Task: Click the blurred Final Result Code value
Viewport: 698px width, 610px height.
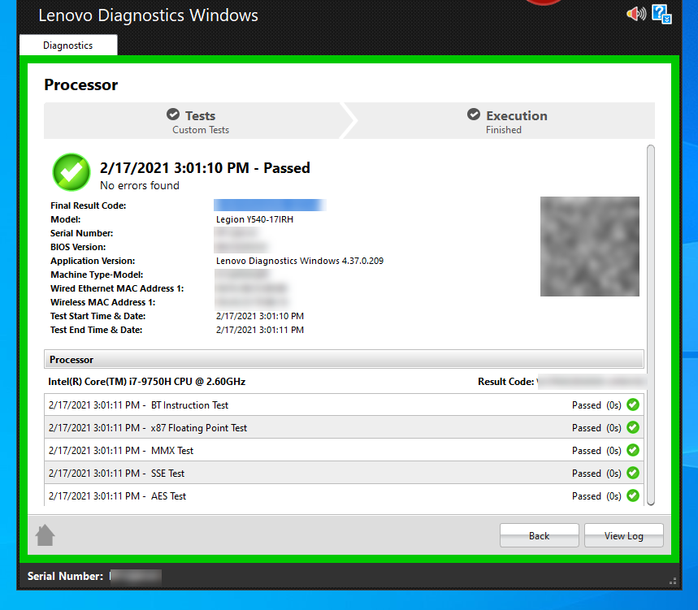Action: click(270, 205)
